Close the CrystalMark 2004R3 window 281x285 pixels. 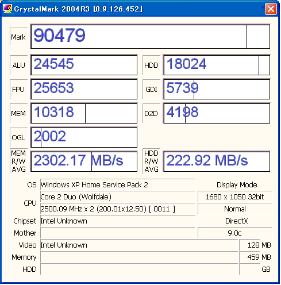[271, 9]
